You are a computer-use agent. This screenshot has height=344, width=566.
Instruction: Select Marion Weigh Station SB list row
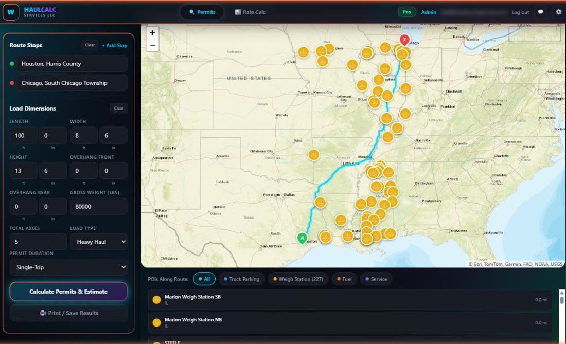350,300
